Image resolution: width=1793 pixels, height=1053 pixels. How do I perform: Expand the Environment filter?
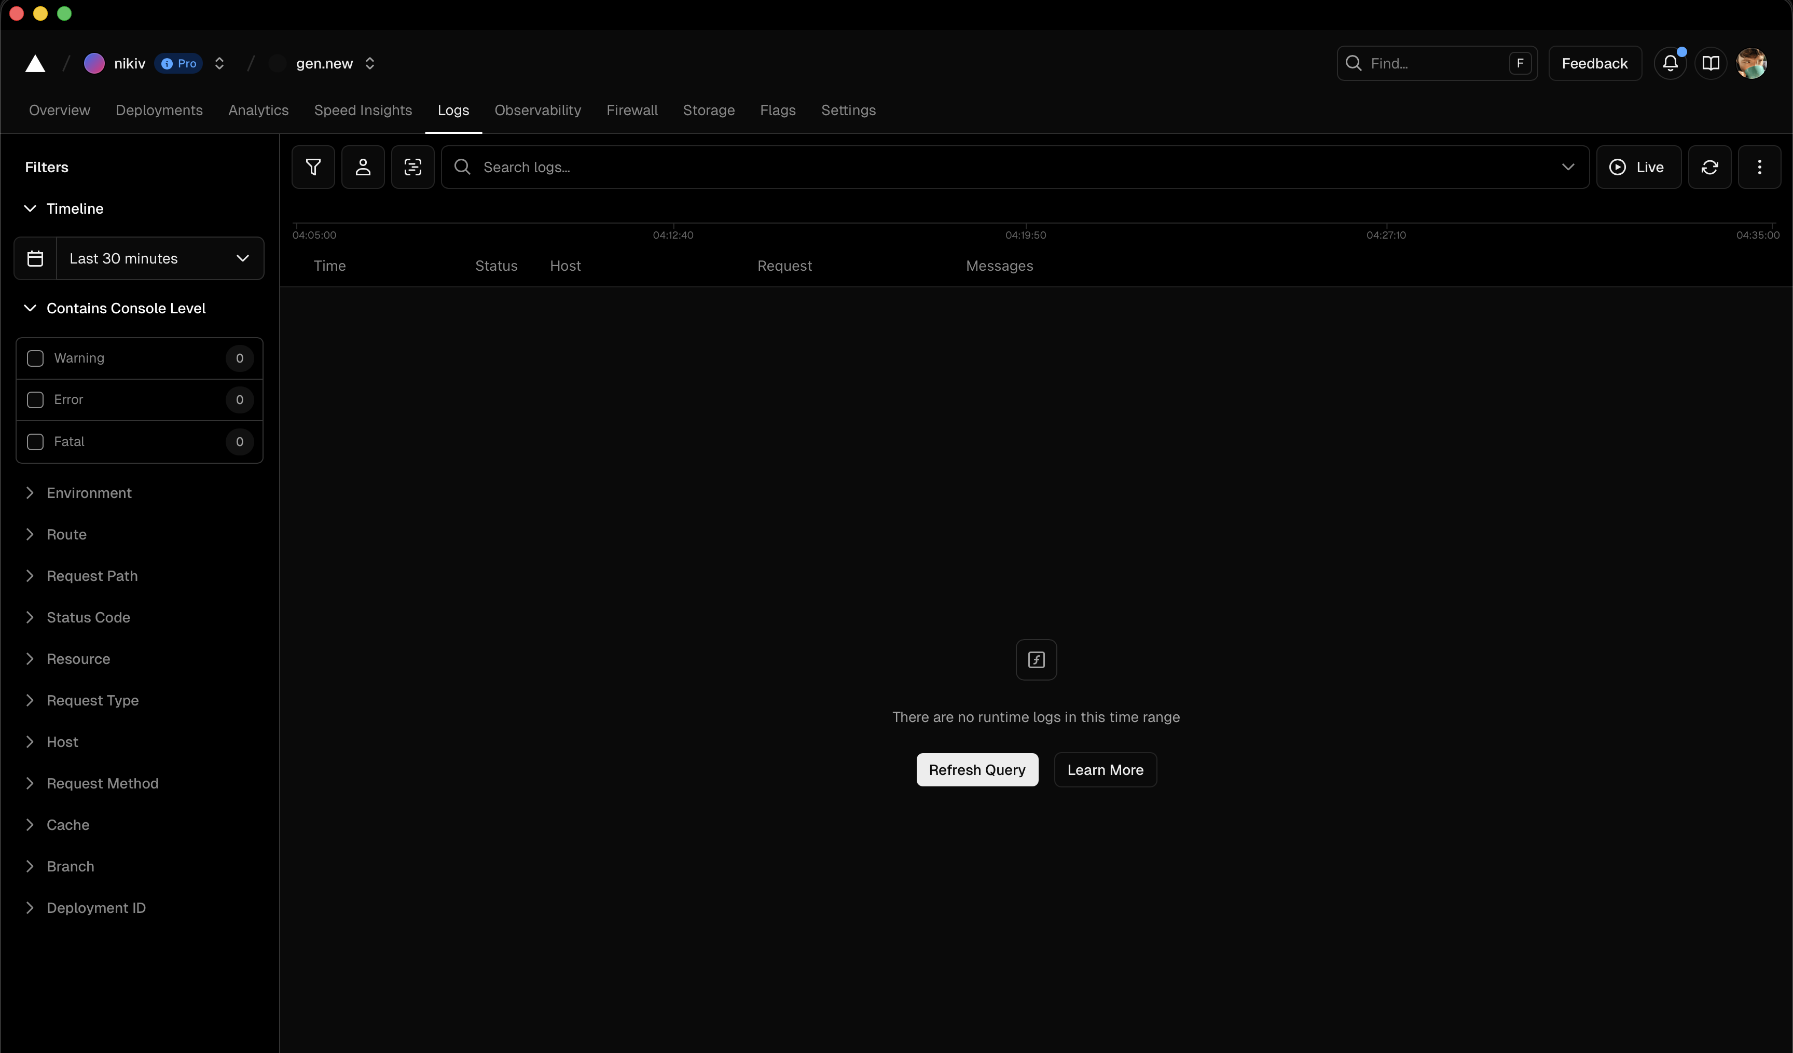77,493
